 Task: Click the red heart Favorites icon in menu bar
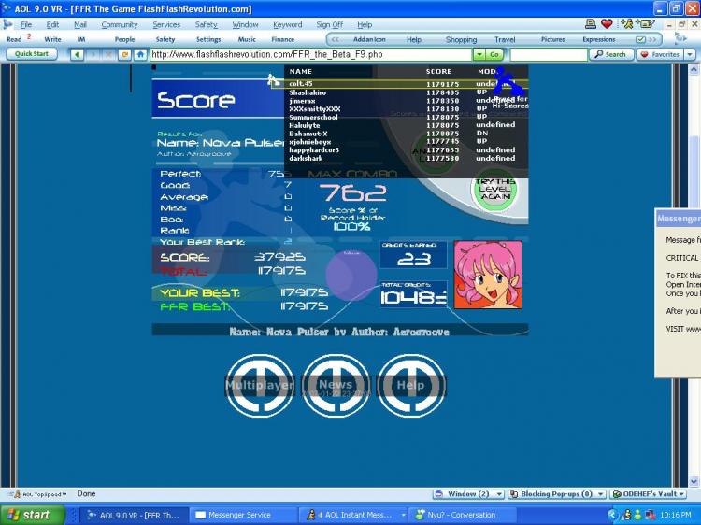point(607,24)
